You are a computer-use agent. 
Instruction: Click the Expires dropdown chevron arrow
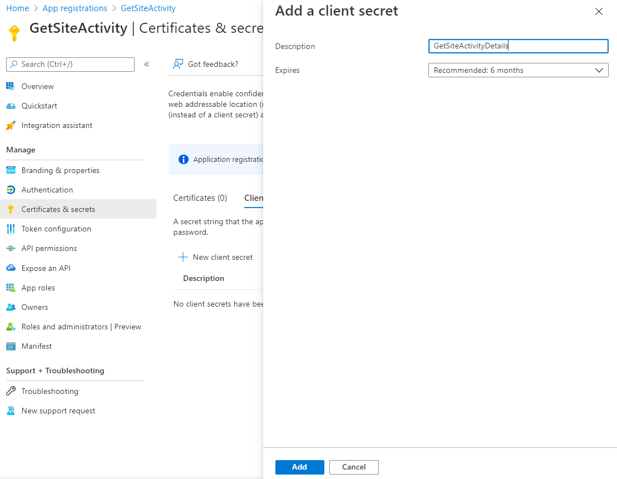point(599,71)
